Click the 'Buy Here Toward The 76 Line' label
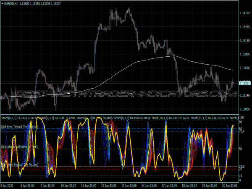The image size is (252, 189). coord(20,165)
